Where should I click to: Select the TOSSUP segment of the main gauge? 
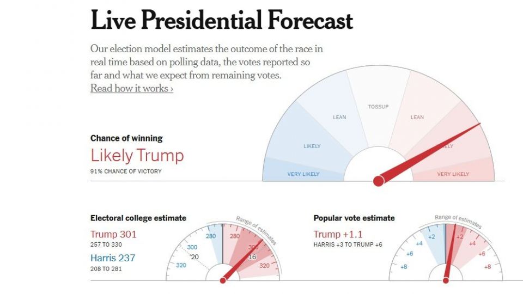click(378, 107)
